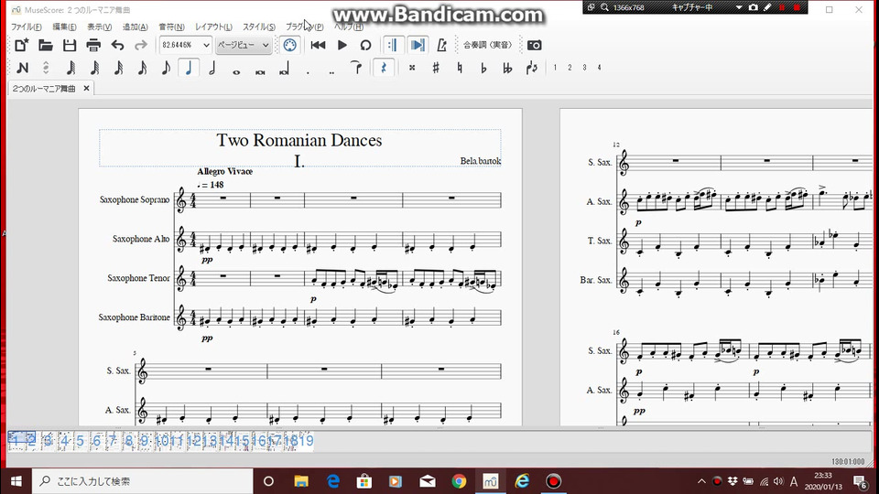This screenshot has height=494, width=879.
Task: Select eighth note duration
Action: tap(166, 68)
